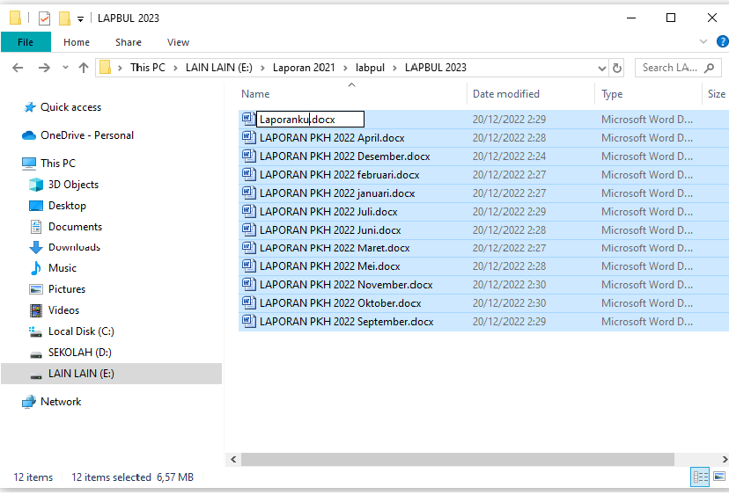Click the horizontal scrollbar left arrow
Screen dimensions: 729x495
point(233,460)
